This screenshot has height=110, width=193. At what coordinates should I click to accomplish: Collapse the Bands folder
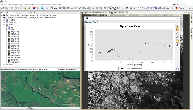pyautogui.click(x=4, y=25)
